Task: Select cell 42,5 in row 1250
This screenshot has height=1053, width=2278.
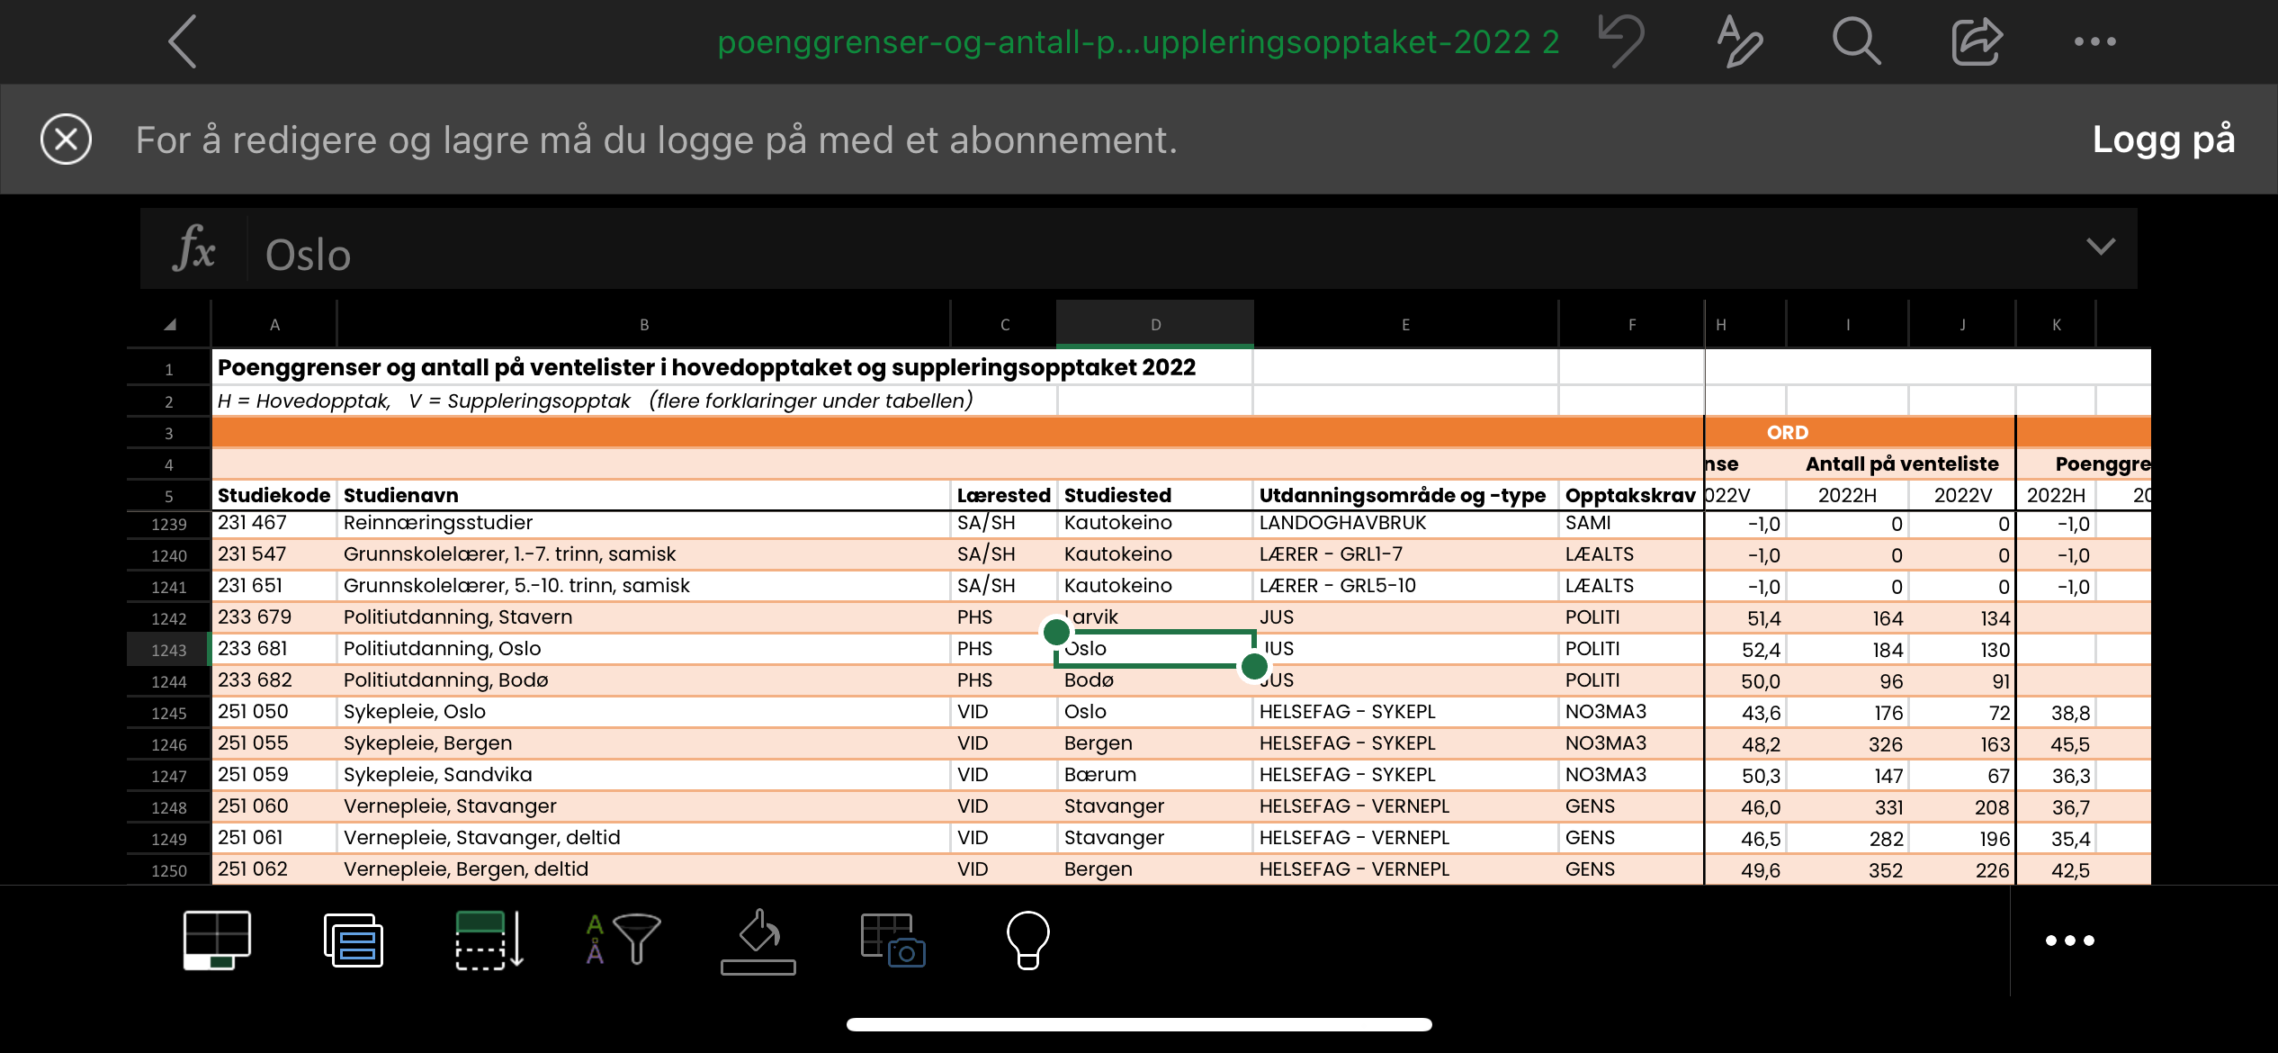Action: (x=2056, y=870)
